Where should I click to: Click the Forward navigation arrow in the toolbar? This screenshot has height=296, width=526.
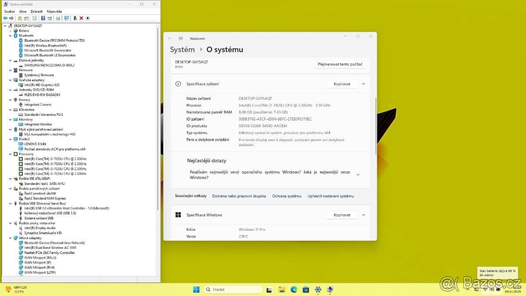pos(11,18)
